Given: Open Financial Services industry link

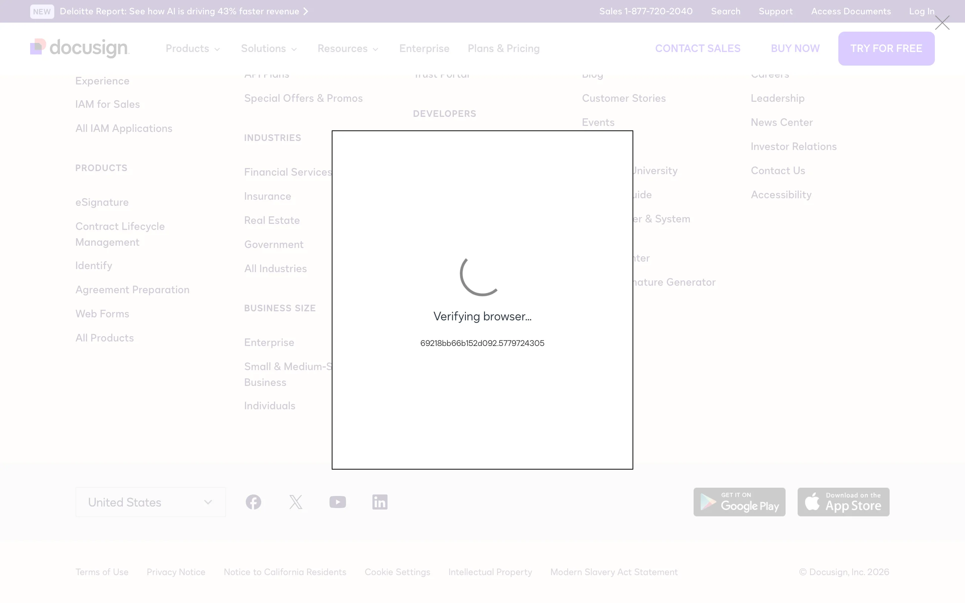Looking at the screenshot, I should pos(288,172).
